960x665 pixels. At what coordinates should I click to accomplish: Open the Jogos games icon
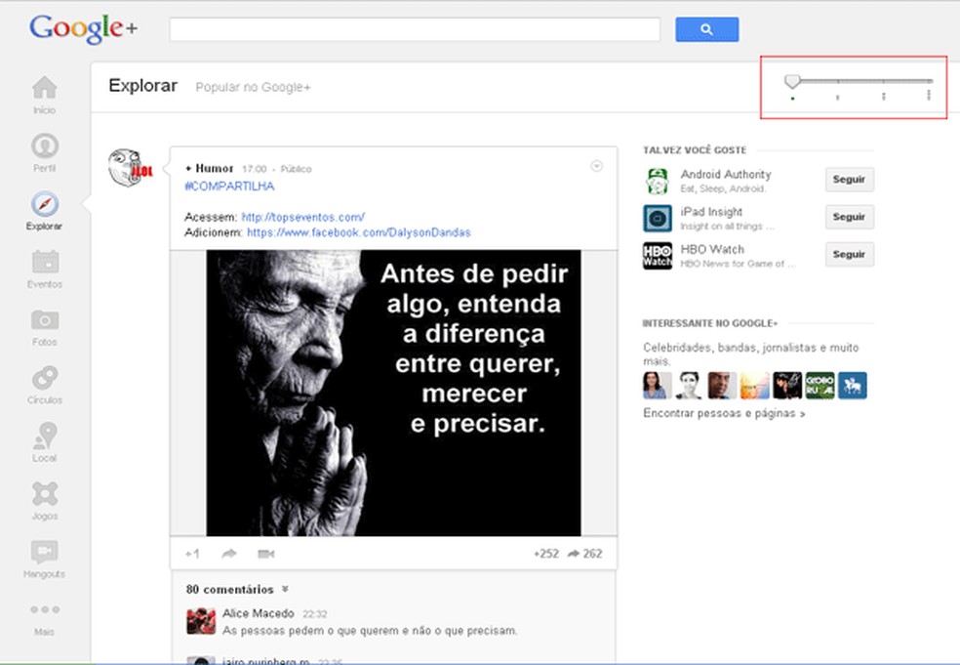(x=45, y=493)
